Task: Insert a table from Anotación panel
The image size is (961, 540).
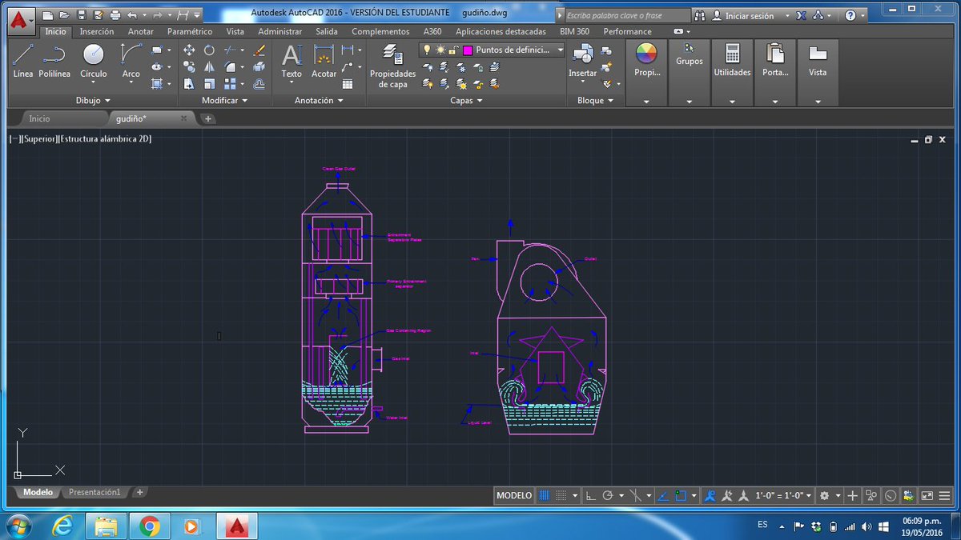Action: tap(348, 83)
